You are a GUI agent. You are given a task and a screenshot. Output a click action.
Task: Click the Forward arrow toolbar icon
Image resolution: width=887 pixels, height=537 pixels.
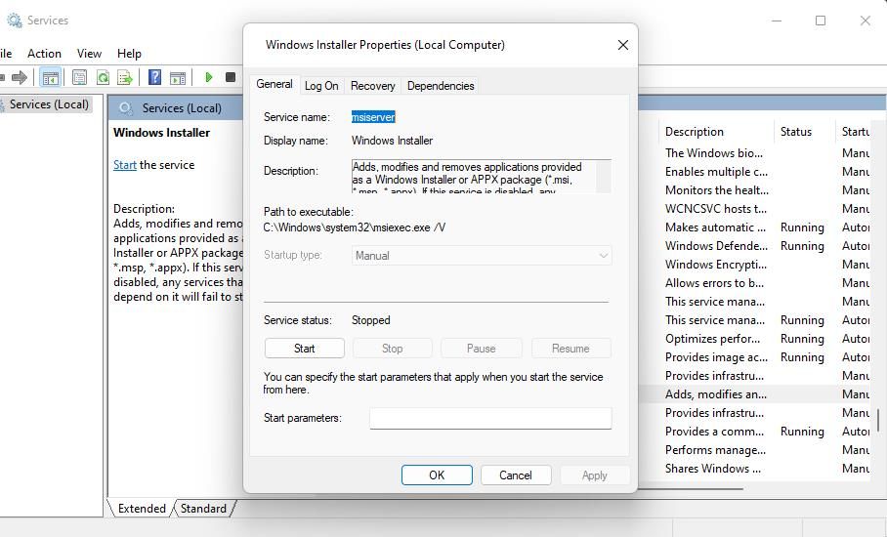point(20,77)
